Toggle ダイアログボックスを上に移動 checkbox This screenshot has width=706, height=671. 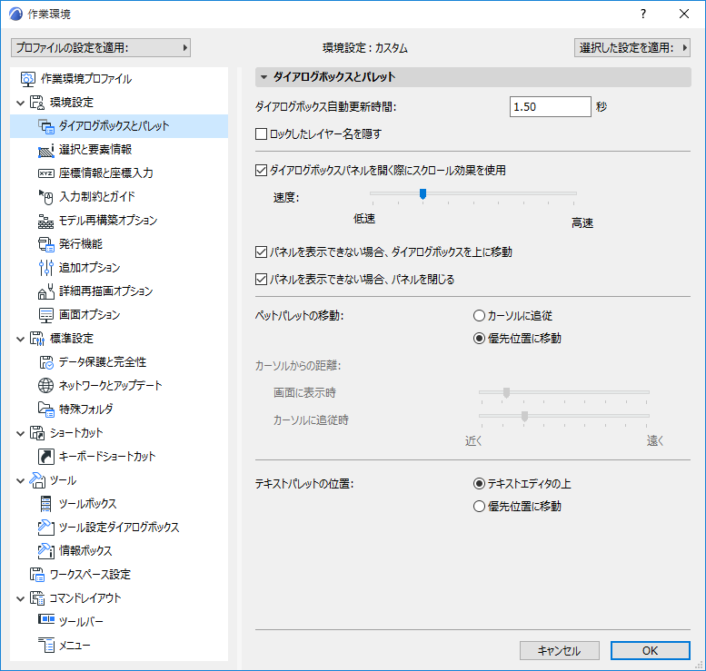tap(261, 252)
